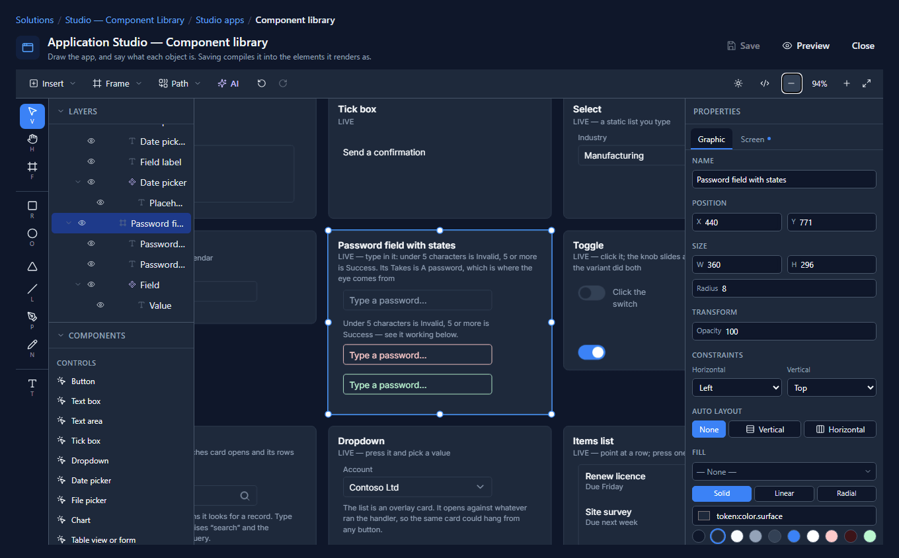Toggle visibility of the Placeh... layer
Image resolution: width=899 pixels, height=558 pixels.
click(100, 203)
